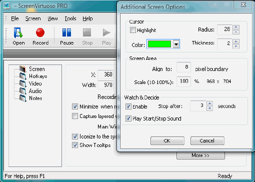Decrease Thickness with the down arrow
The image size is (255, 182).
click(x=236, y=46)
